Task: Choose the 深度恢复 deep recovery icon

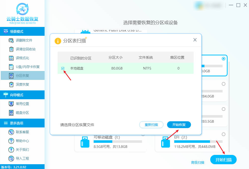Action: tap(11, 84)
